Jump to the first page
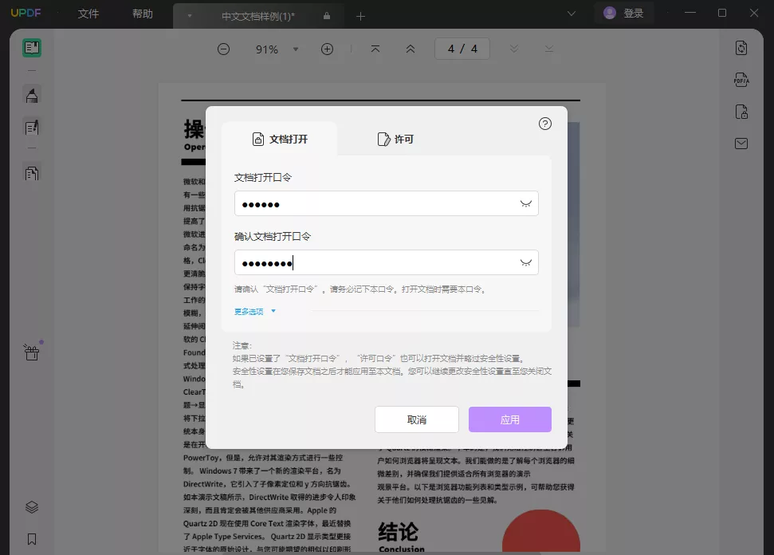774x555 pixels. [x=375, y=49]
